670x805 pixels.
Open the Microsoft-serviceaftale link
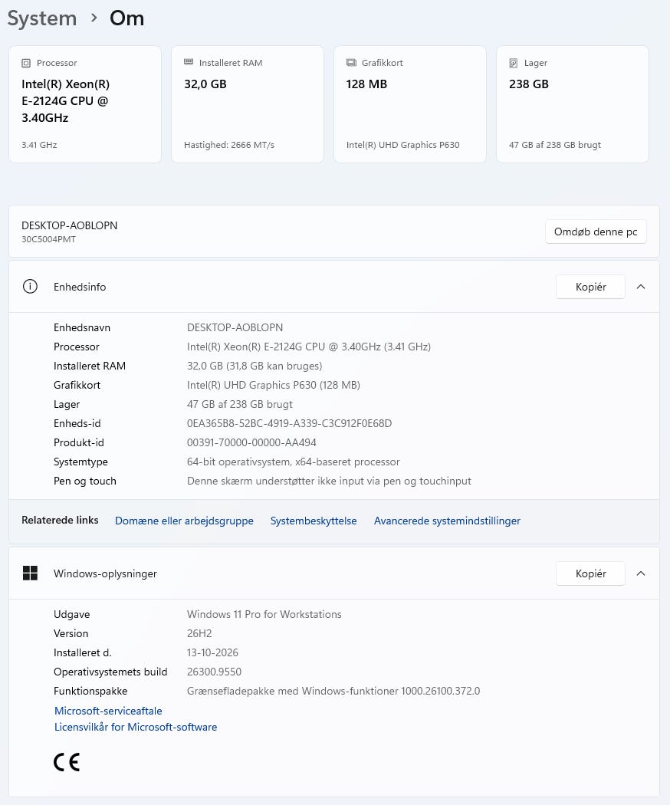click(x=108, y=711)
